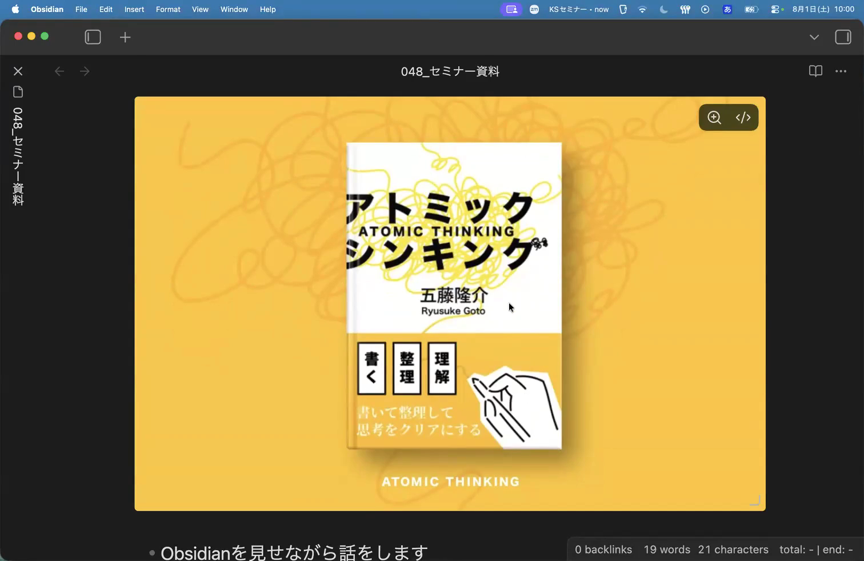This screenshot has width=864, height=561.
Task: Click battery status icon
Action: (x=751, y=9)
